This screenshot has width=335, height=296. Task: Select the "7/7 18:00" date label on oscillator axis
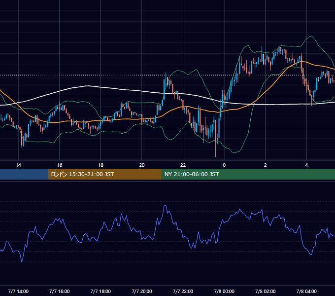(x=100, y=291)
